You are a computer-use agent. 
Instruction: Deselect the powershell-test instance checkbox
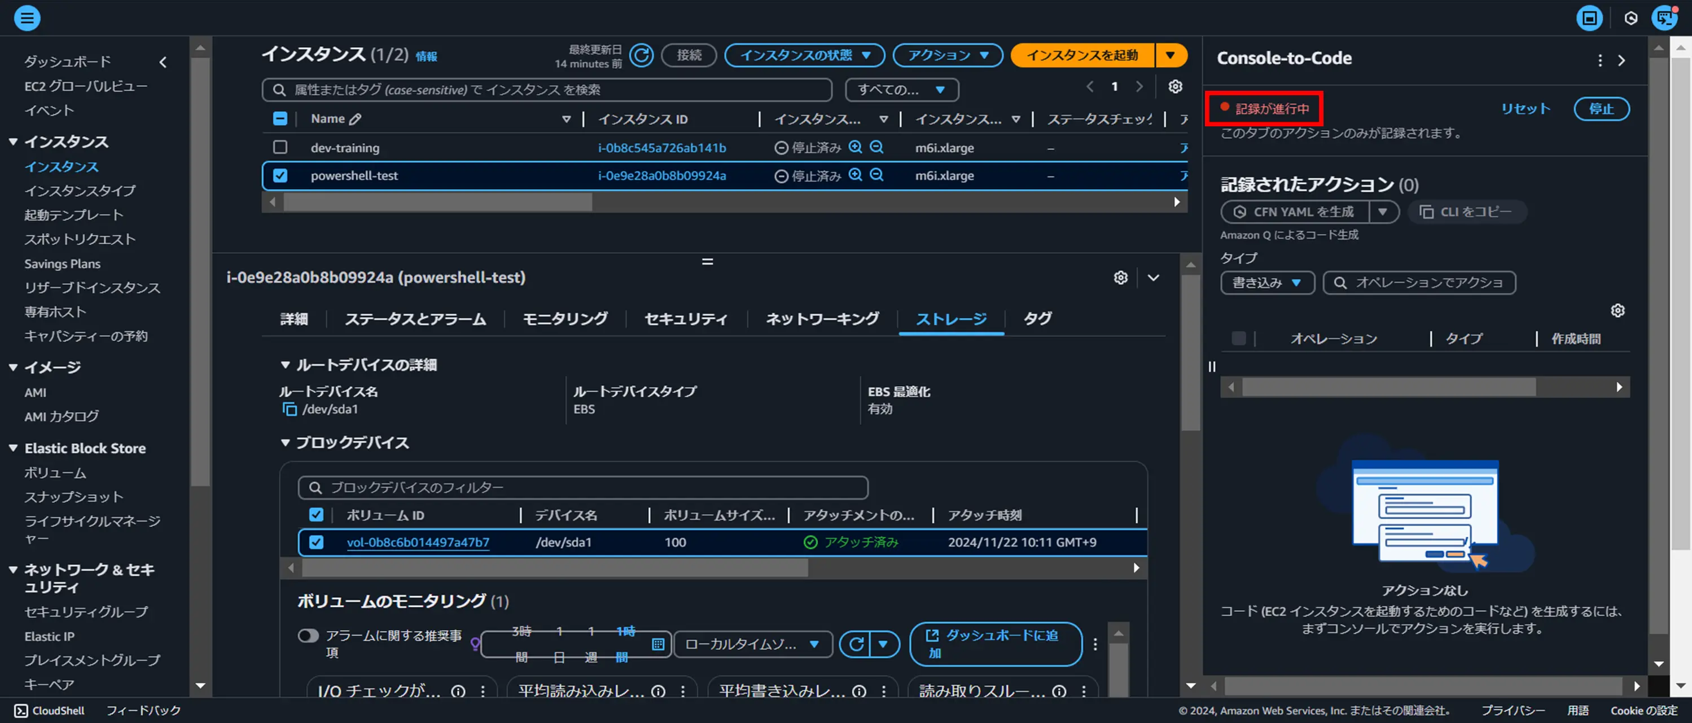pos(280,175)
